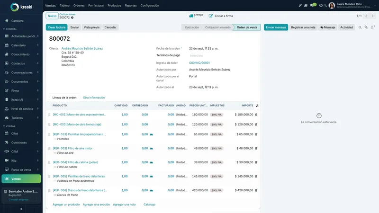The width and height of the screenshot is (379, 213).
Task: Toggle pin on CRM sidebar item
Action: pos(38,151)
